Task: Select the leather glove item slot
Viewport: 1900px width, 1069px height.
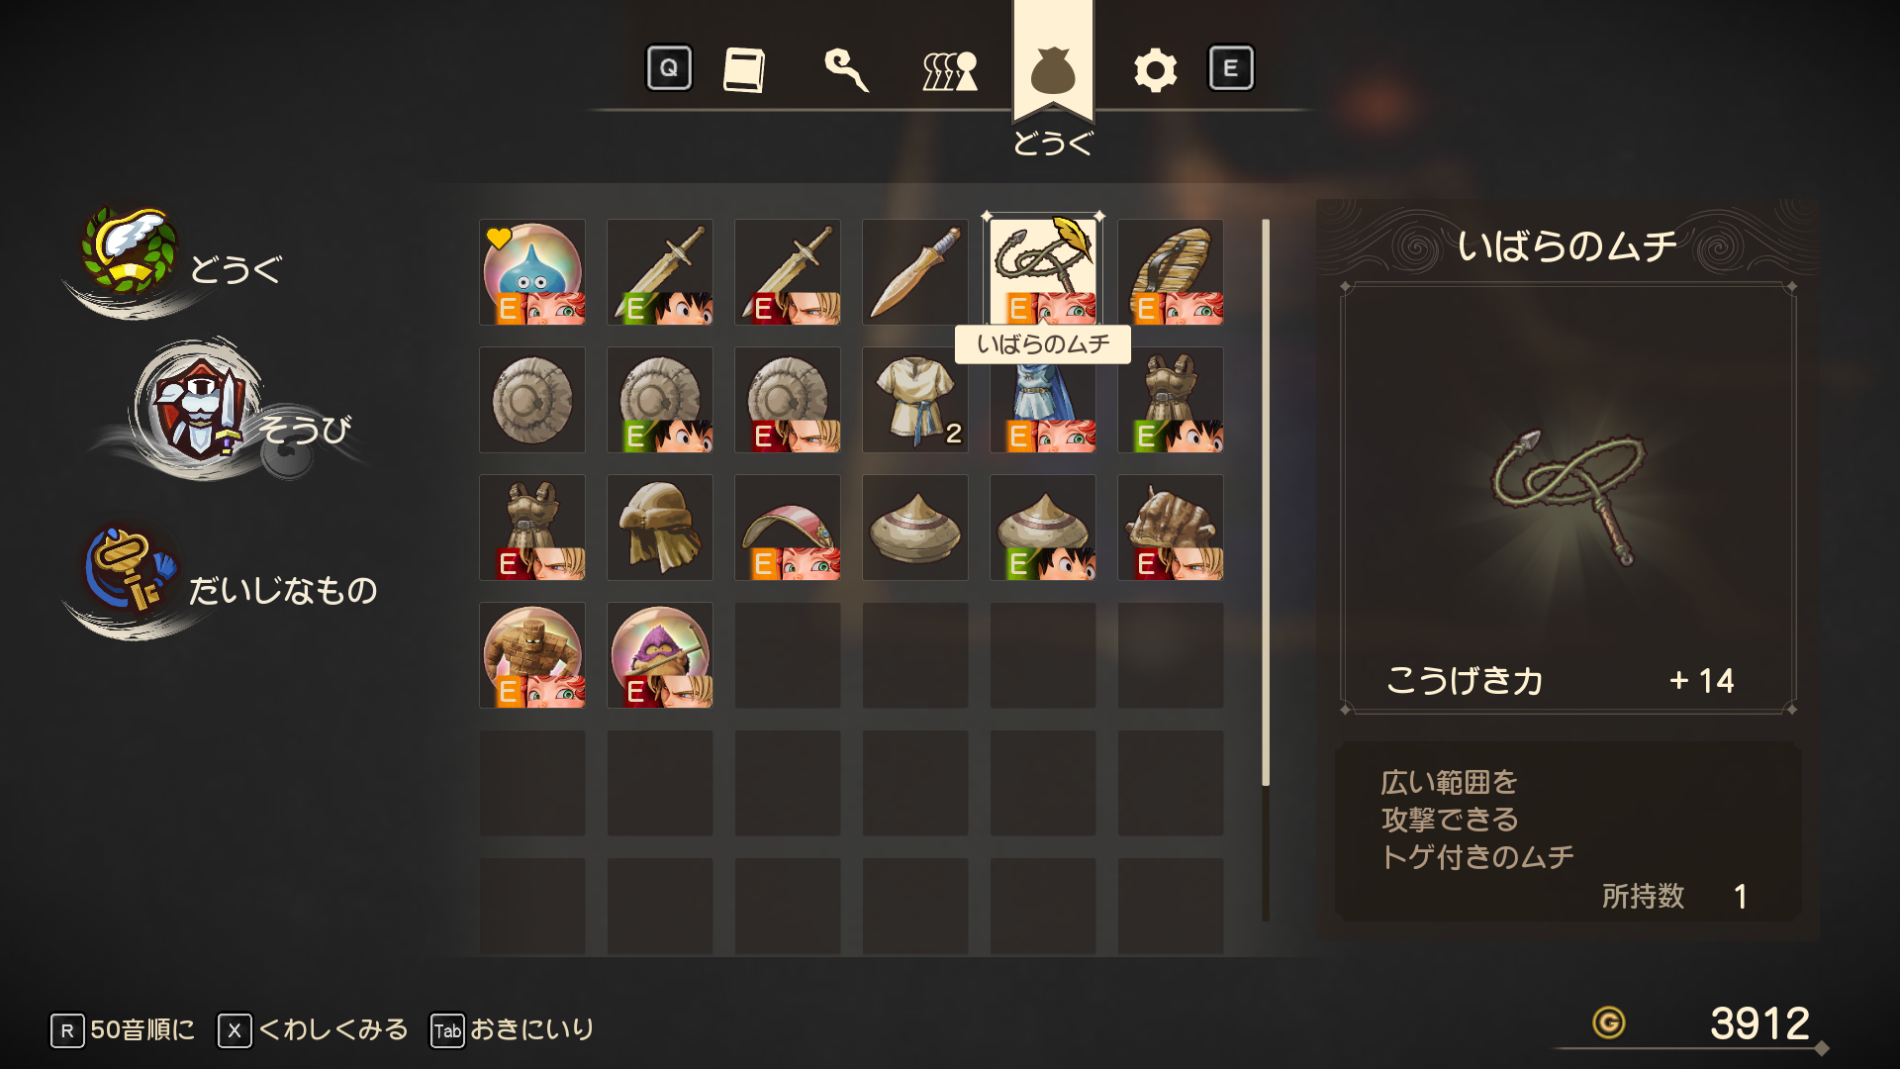Action: 1171,528
